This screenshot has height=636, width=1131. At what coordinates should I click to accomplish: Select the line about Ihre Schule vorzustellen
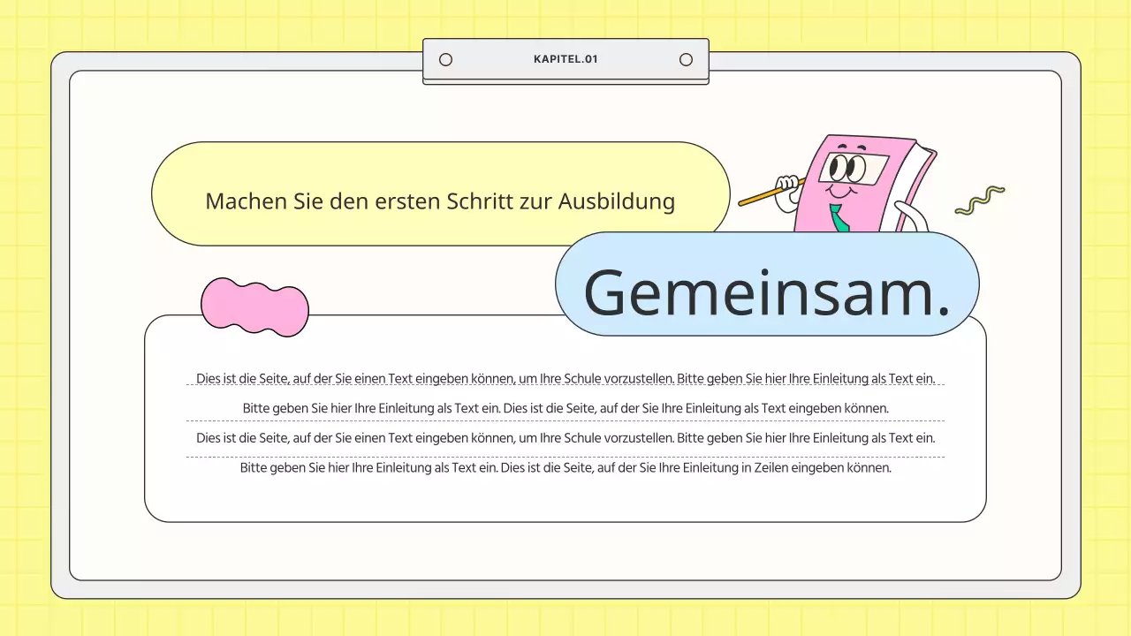coord(565,378)
